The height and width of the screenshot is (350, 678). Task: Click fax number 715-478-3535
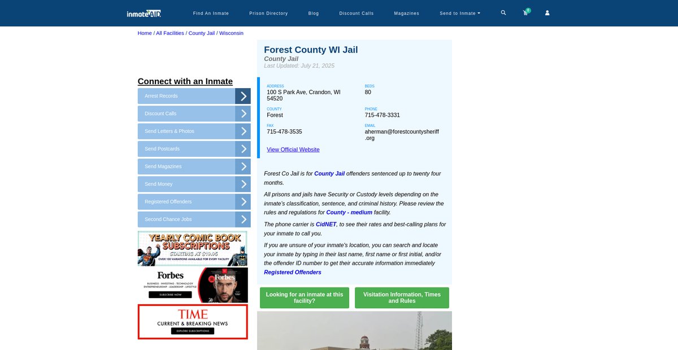[284, 132]
